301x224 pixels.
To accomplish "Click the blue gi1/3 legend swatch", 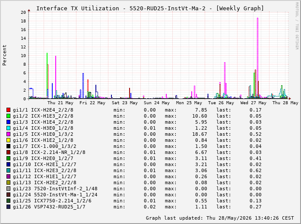I will (8, 122).
